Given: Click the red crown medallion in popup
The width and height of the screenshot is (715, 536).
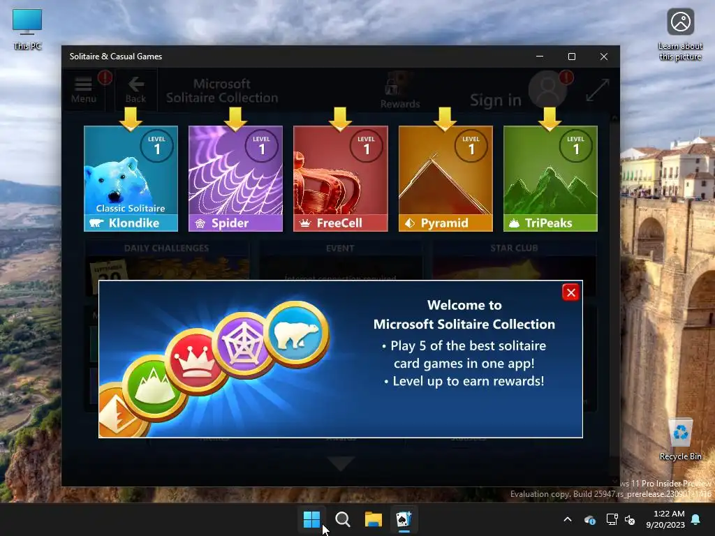Looking at the screenshot, I should [x=195, y=362].
